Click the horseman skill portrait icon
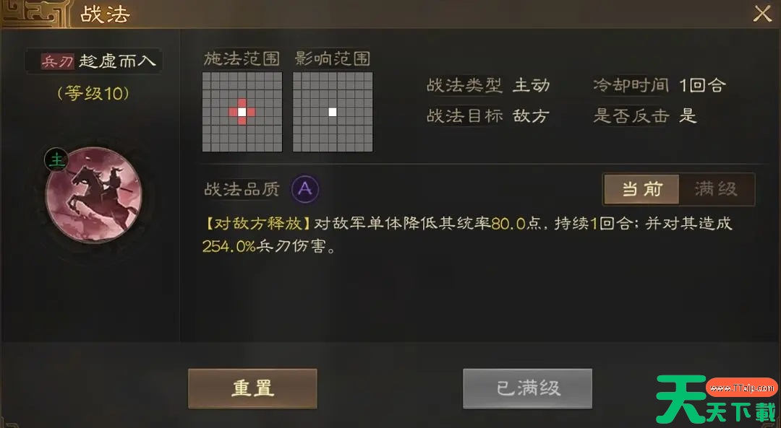 point(93,195)
